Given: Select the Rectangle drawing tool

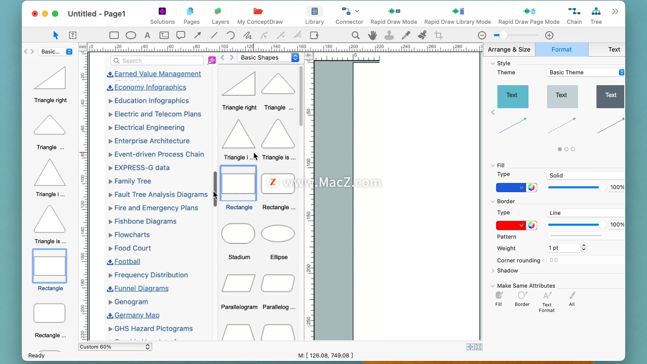Looking at the screenshot, I should click(114, 35).
